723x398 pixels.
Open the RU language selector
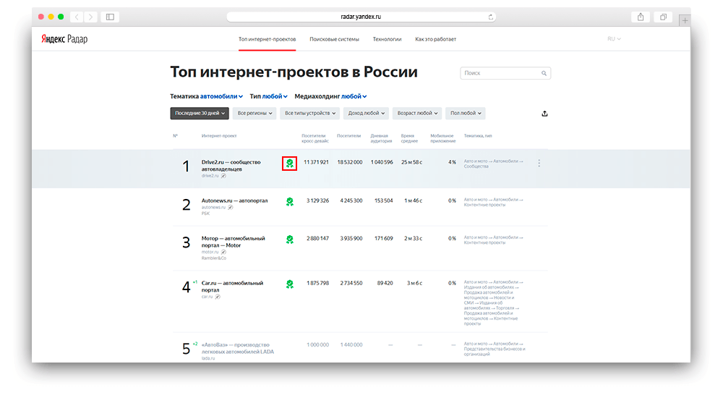[614, 39]
